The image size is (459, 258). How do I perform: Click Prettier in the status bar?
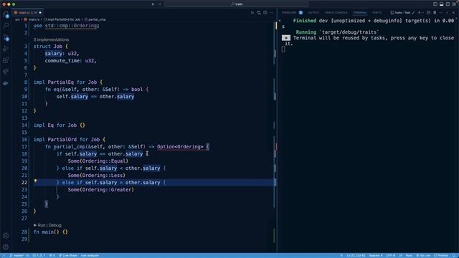(442, 255)
